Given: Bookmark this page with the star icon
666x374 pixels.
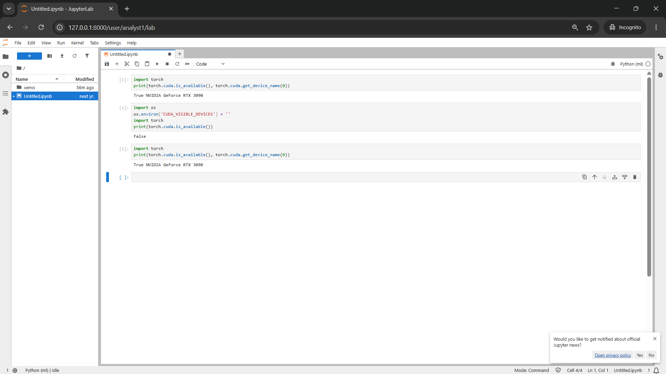Looking at the screenshot, I should pos(589,27).
